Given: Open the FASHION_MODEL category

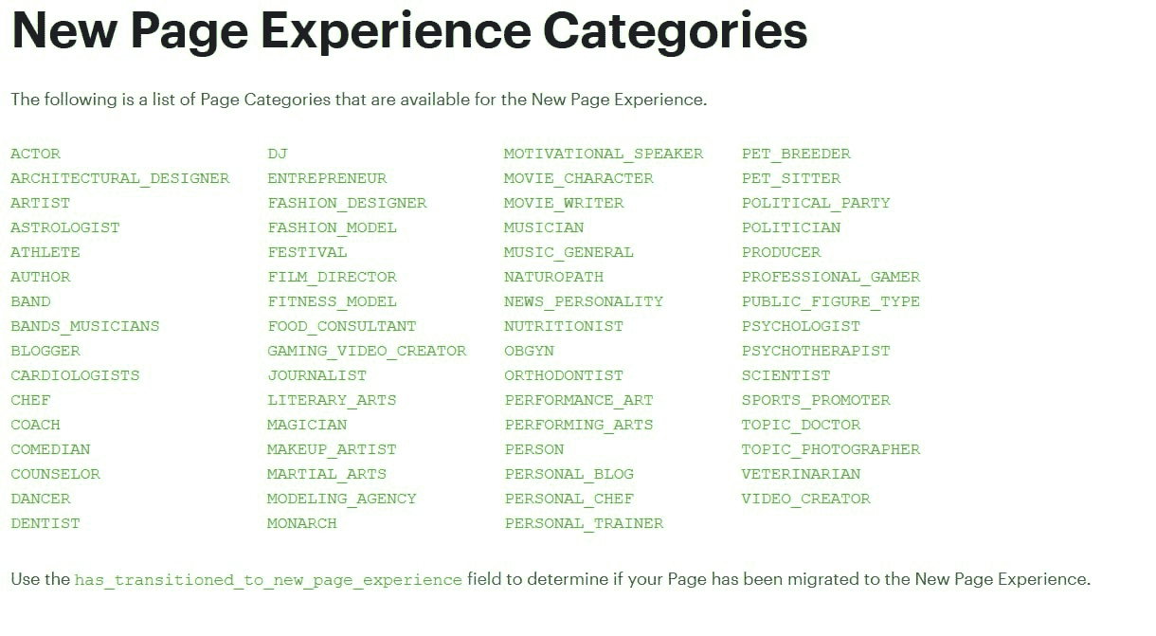Looking at the screenshot, I should [x=332, y=227].
